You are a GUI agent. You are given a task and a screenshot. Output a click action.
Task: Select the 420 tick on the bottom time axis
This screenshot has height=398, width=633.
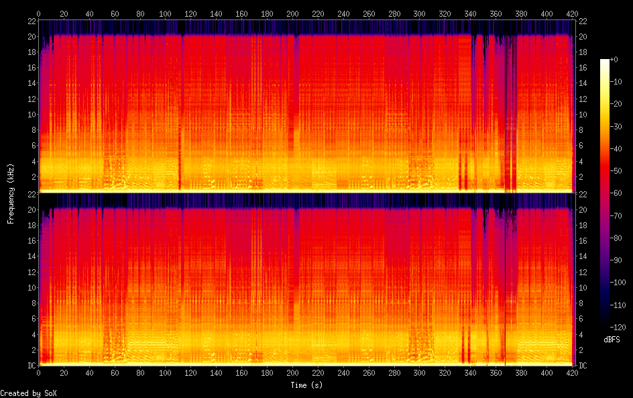573,373
